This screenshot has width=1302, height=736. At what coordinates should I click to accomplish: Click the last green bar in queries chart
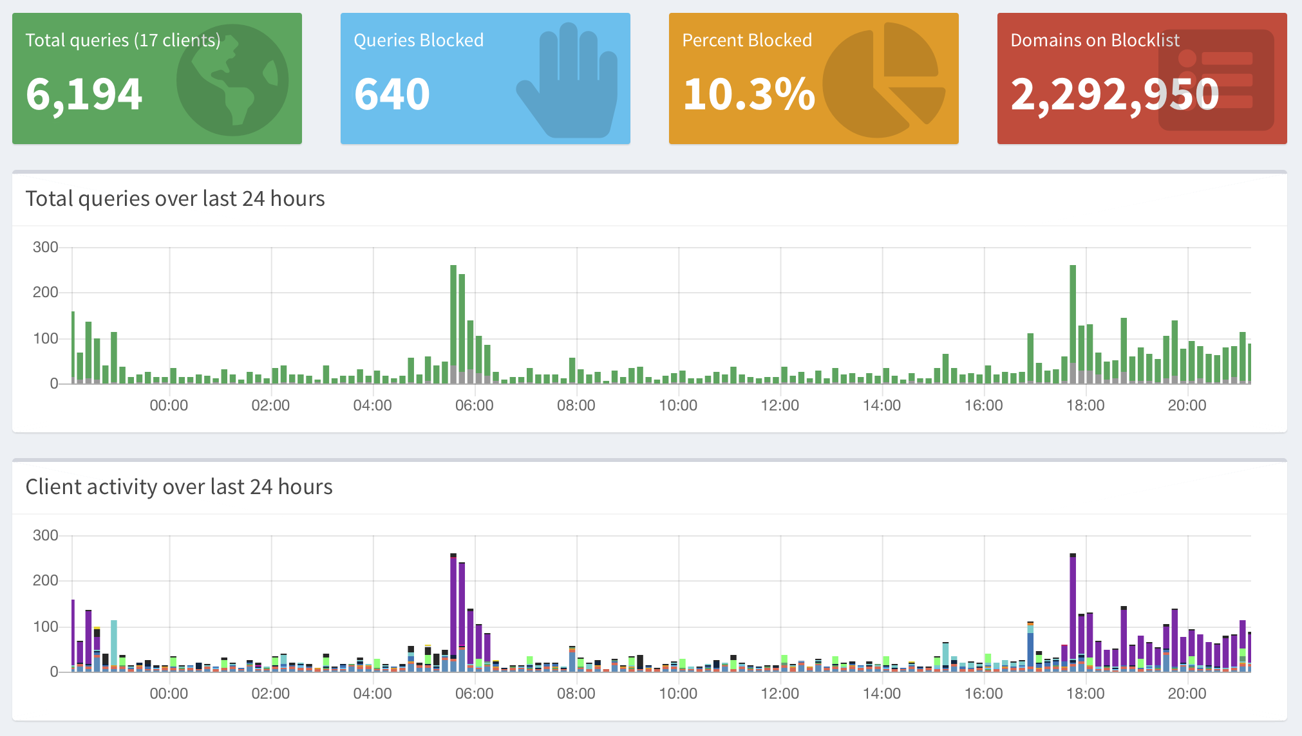[1249, 363]
